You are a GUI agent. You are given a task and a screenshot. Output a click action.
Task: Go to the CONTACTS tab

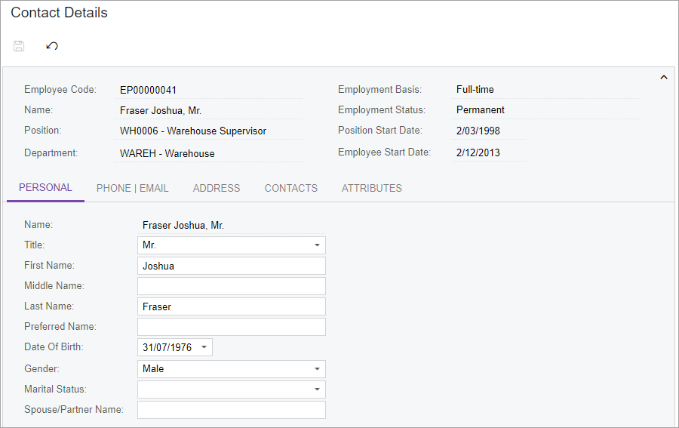291,189
